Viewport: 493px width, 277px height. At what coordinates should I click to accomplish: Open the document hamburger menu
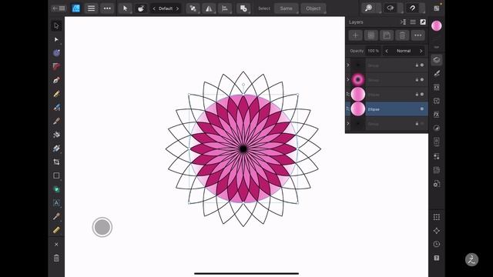point(91,8)
